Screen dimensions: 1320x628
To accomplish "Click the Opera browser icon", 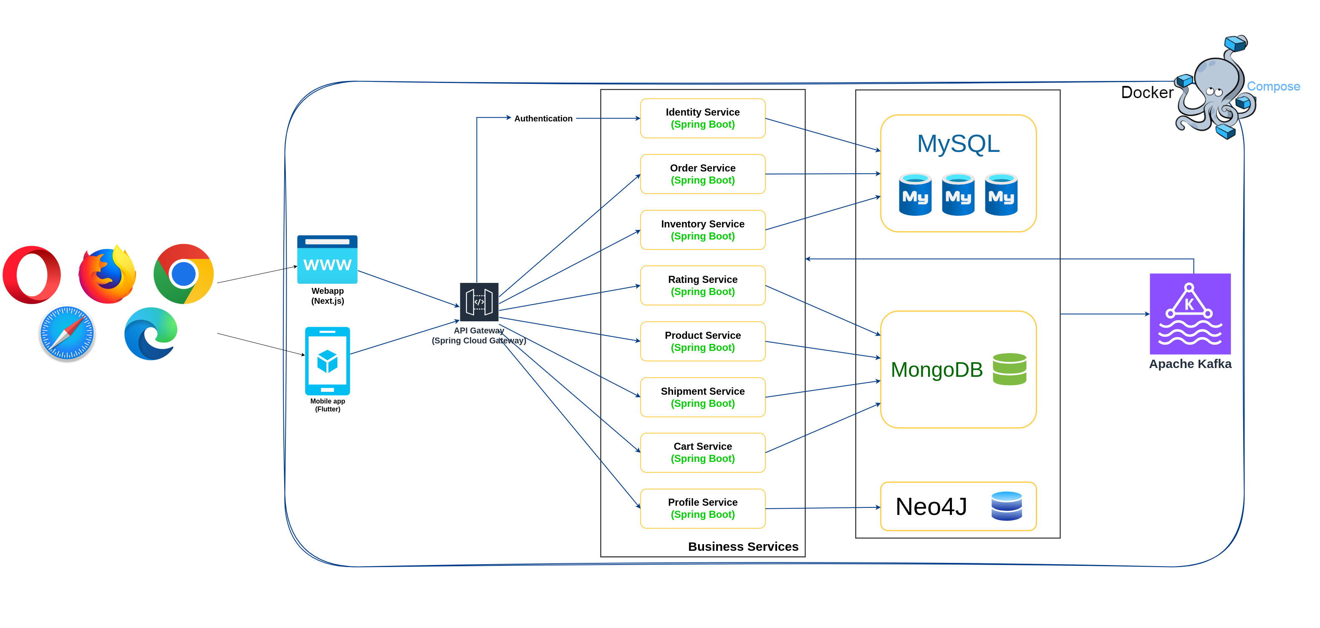I will click(x=32, y=275).
